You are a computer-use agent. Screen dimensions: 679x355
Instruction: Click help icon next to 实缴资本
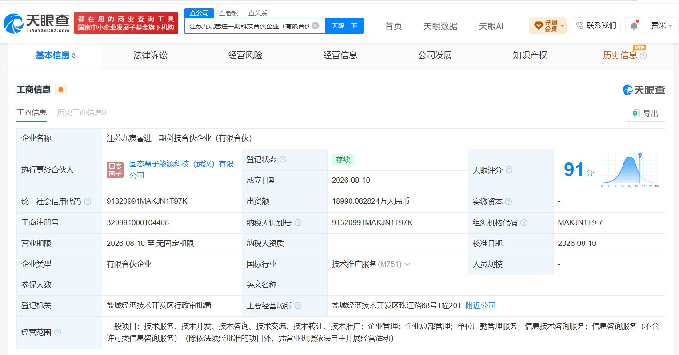tap(508, 201)
